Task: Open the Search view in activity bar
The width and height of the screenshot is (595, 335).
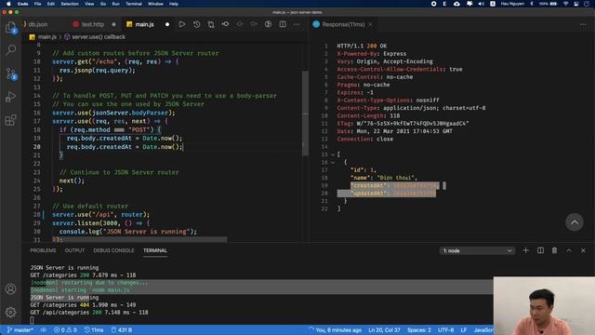Action: click(10, 49)
